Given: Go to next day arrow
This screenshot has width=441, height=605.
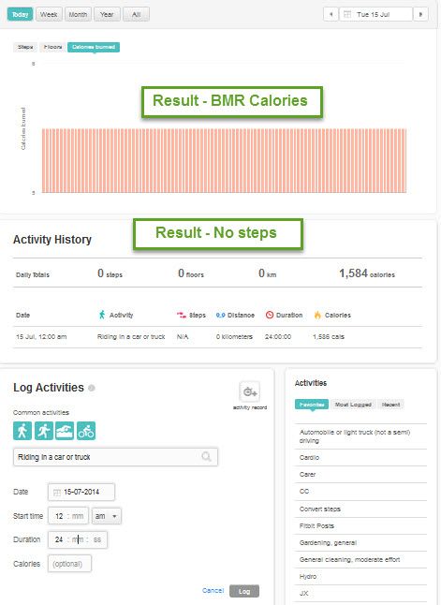Looking at the screenshot, I should tap(420, 15).
